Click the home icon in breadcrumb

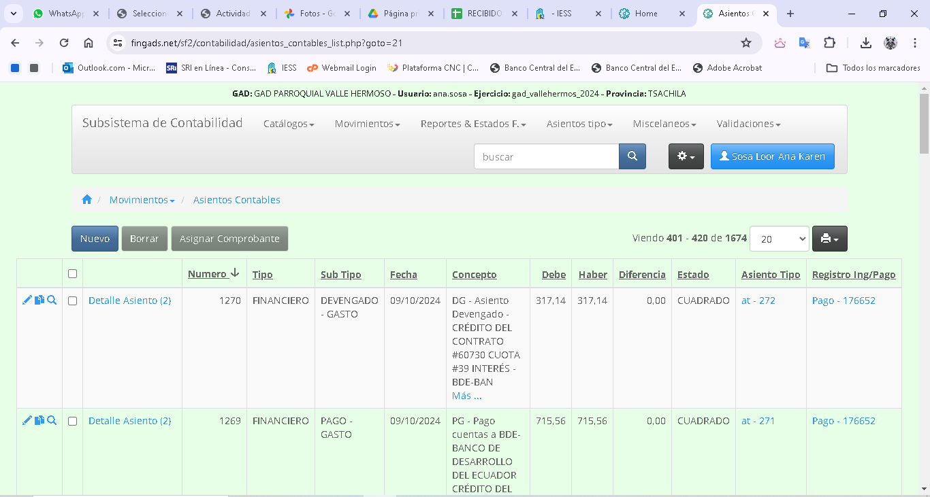pos(86,200)
